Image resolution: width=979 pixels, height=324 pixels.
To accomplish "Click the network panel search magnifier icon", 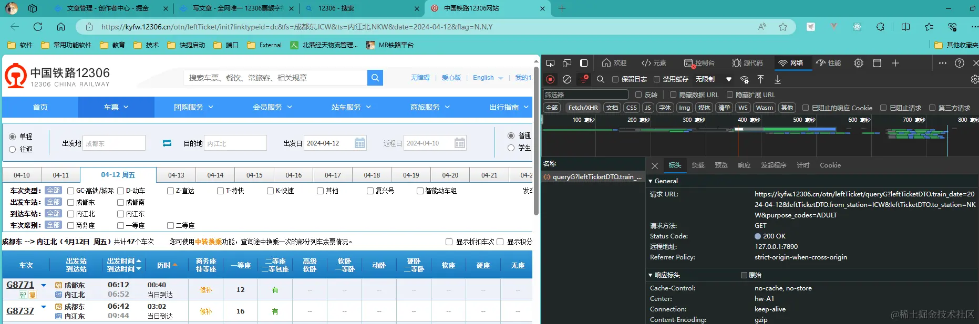I will tap(600, 79).
